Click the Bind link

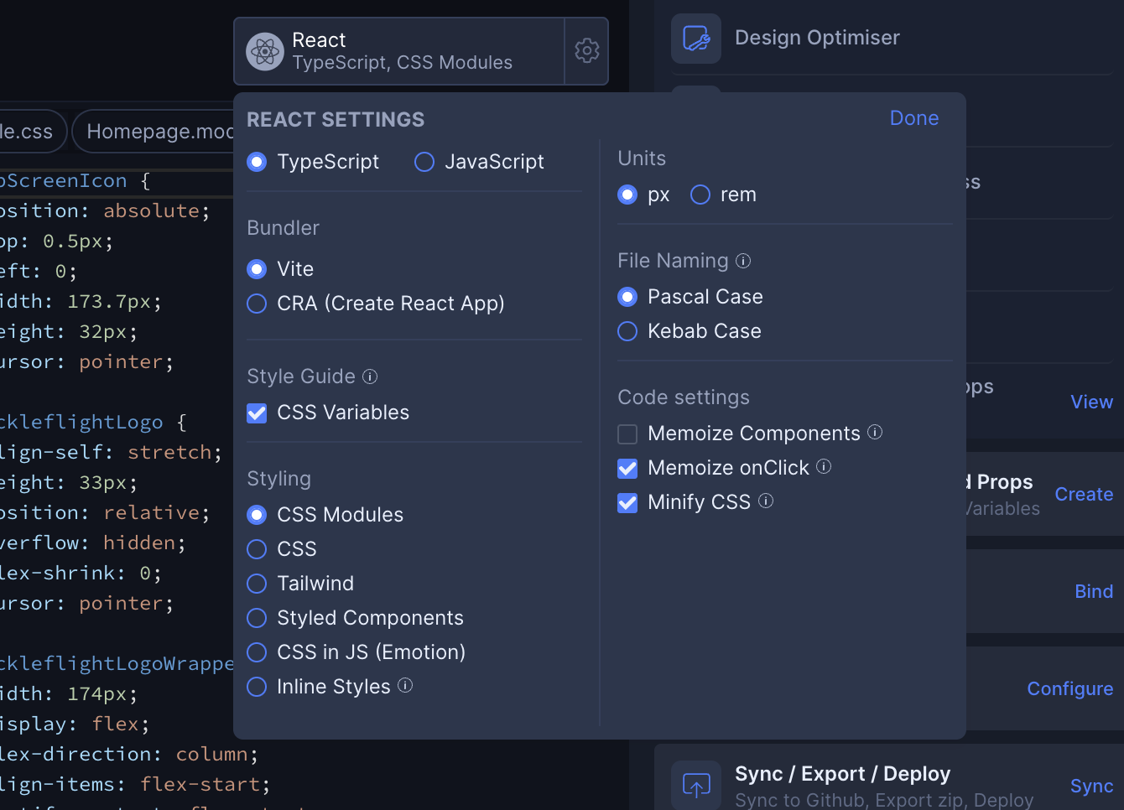point(1094,591)
